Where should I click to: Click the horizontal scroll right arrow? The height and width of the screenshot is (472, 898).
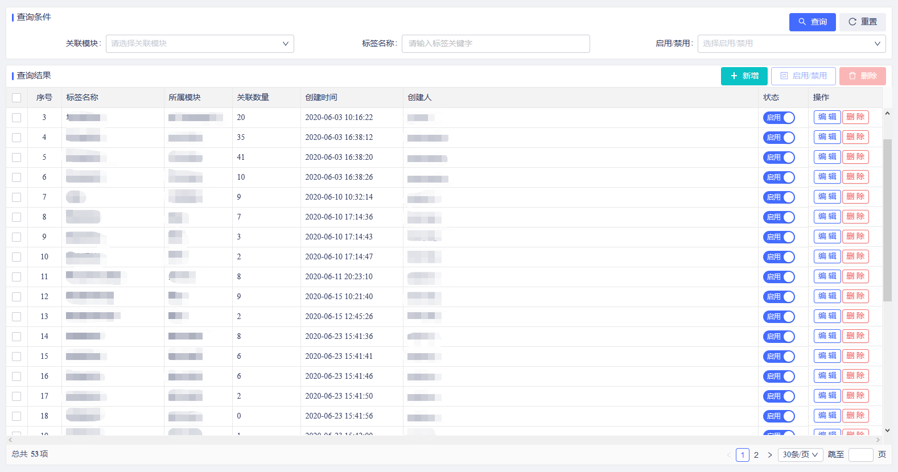pyautogui.click(x=878, y=440)
